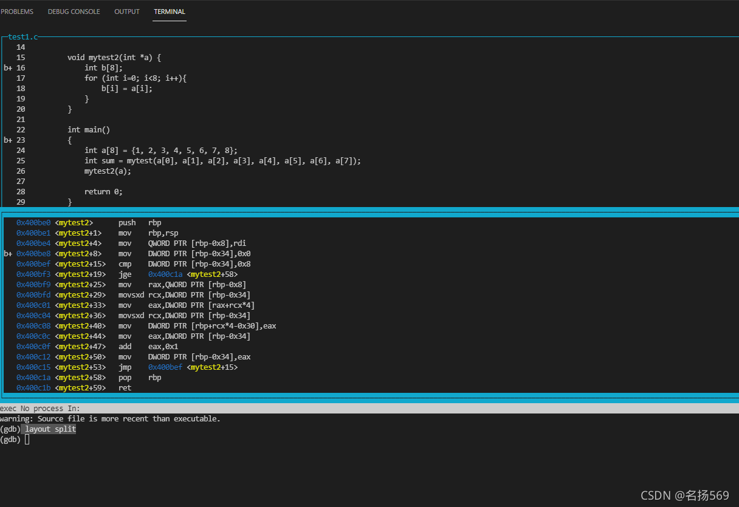
Task: Click the breakpoint marker on source line 16
Action: pos(8,68)
